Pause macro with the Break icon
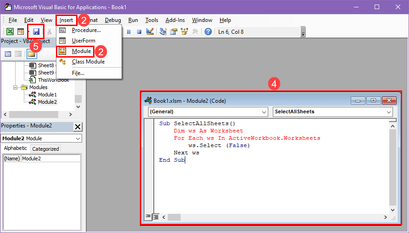The image size is (409, 233). coord(128,32)
